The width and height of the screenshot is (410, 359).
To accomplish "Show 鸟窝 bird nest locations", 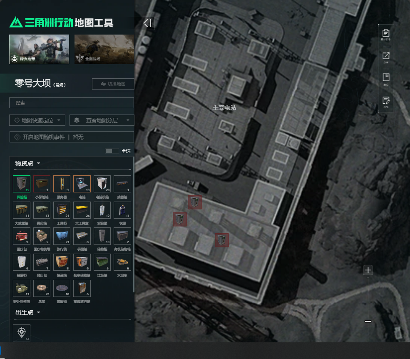I will pyautogui.click(x=42, y=288).
